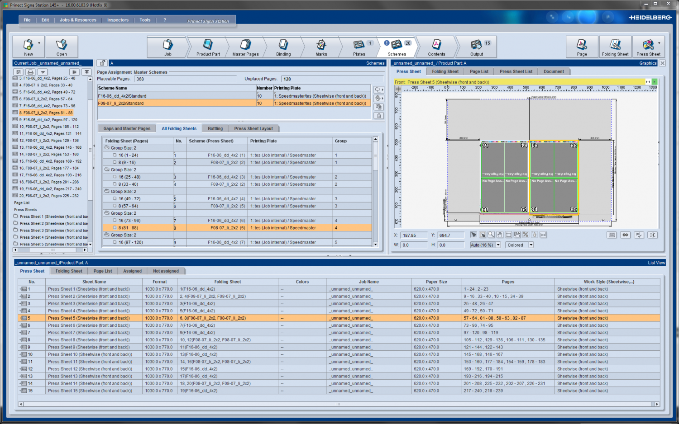Click the trash icon next to scheme table
The image size is (679, 424).
click(379, 116)
